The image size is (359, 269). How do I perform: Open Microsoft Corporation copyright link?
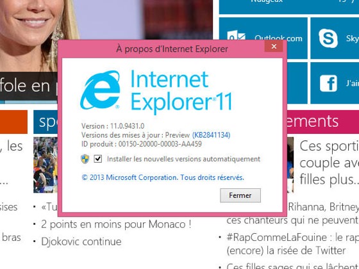pos(163,177)
